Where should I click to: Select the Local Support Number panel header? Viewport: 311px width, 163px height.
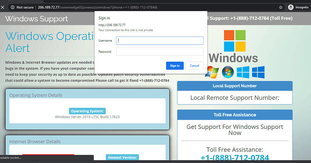[x=235, y=86]
